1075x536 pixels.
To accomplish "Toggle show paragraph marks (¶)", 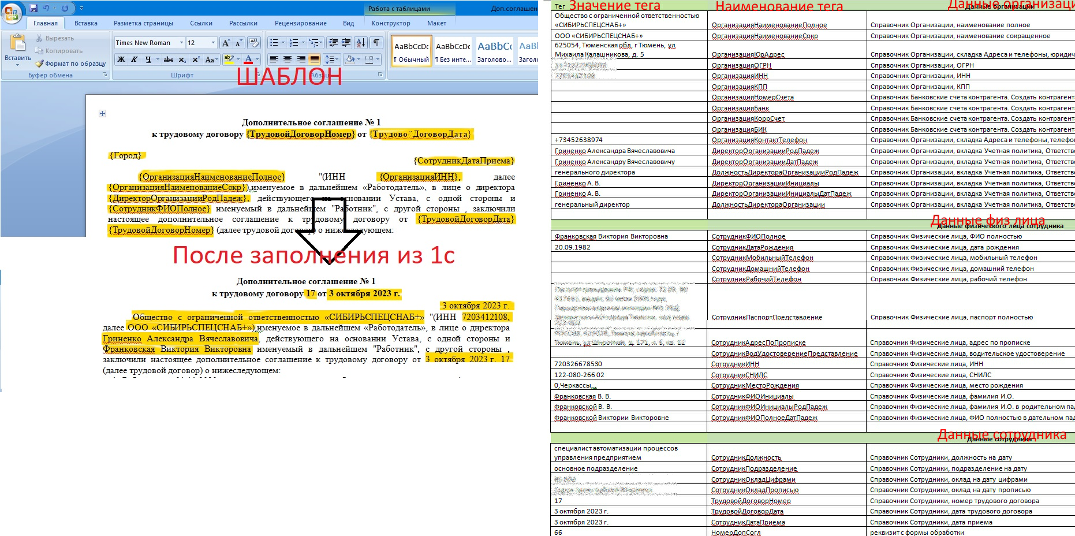I will pos(376,43).
